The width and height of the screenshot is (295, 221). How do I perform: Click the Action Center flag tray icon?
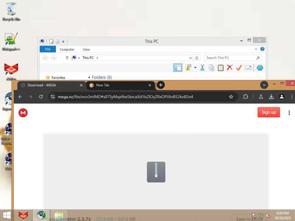click(x=254, y=216)
